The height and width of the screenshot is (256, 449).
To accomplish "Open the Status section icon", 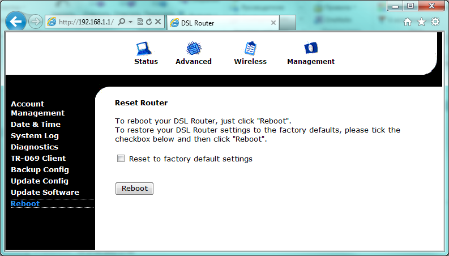I will point(146,49).
